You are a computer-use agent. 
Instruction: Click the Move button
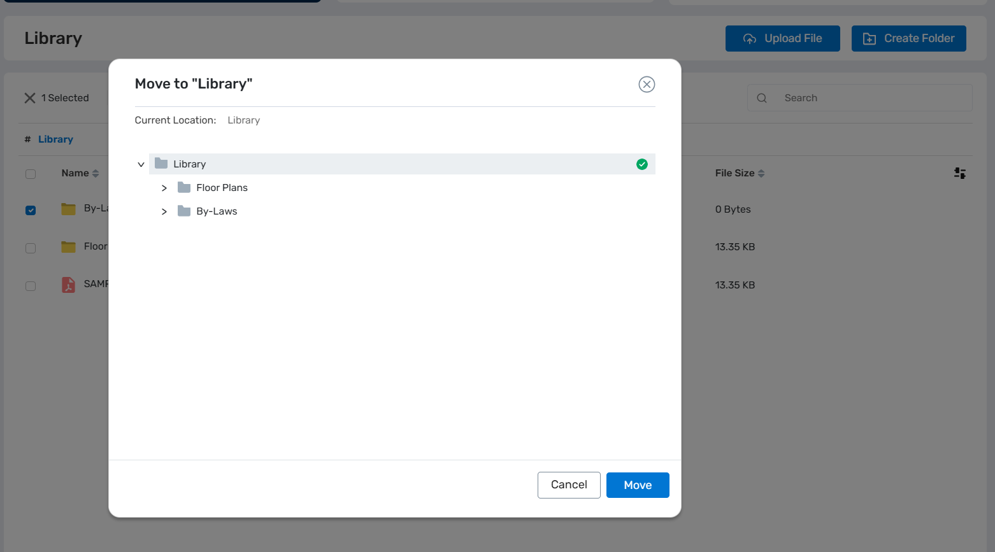tap(637, 485)
